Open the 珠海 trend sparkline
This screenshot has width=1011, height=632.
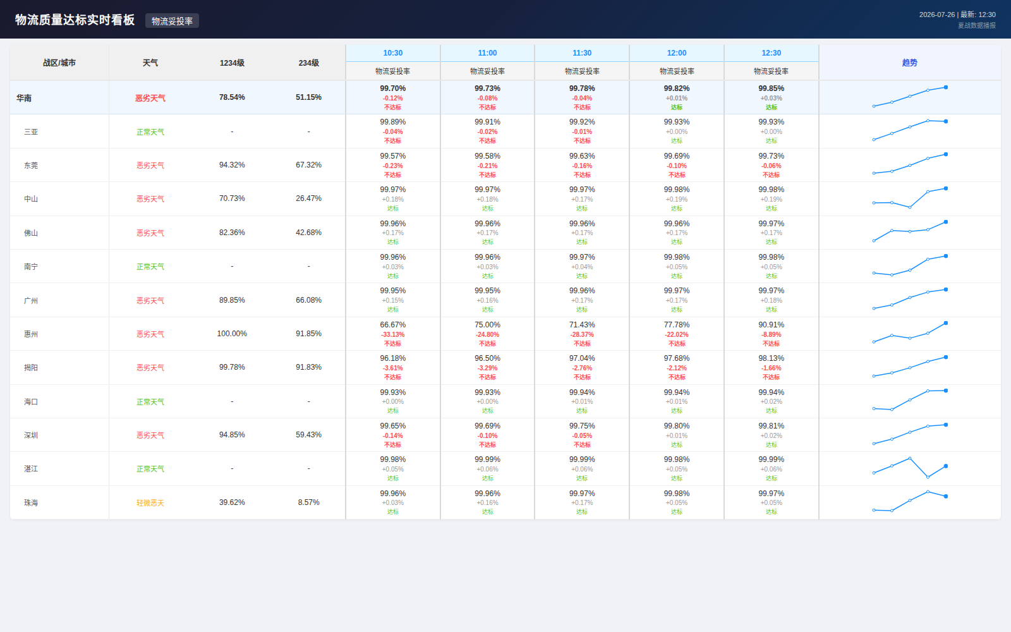coord(910,501)
